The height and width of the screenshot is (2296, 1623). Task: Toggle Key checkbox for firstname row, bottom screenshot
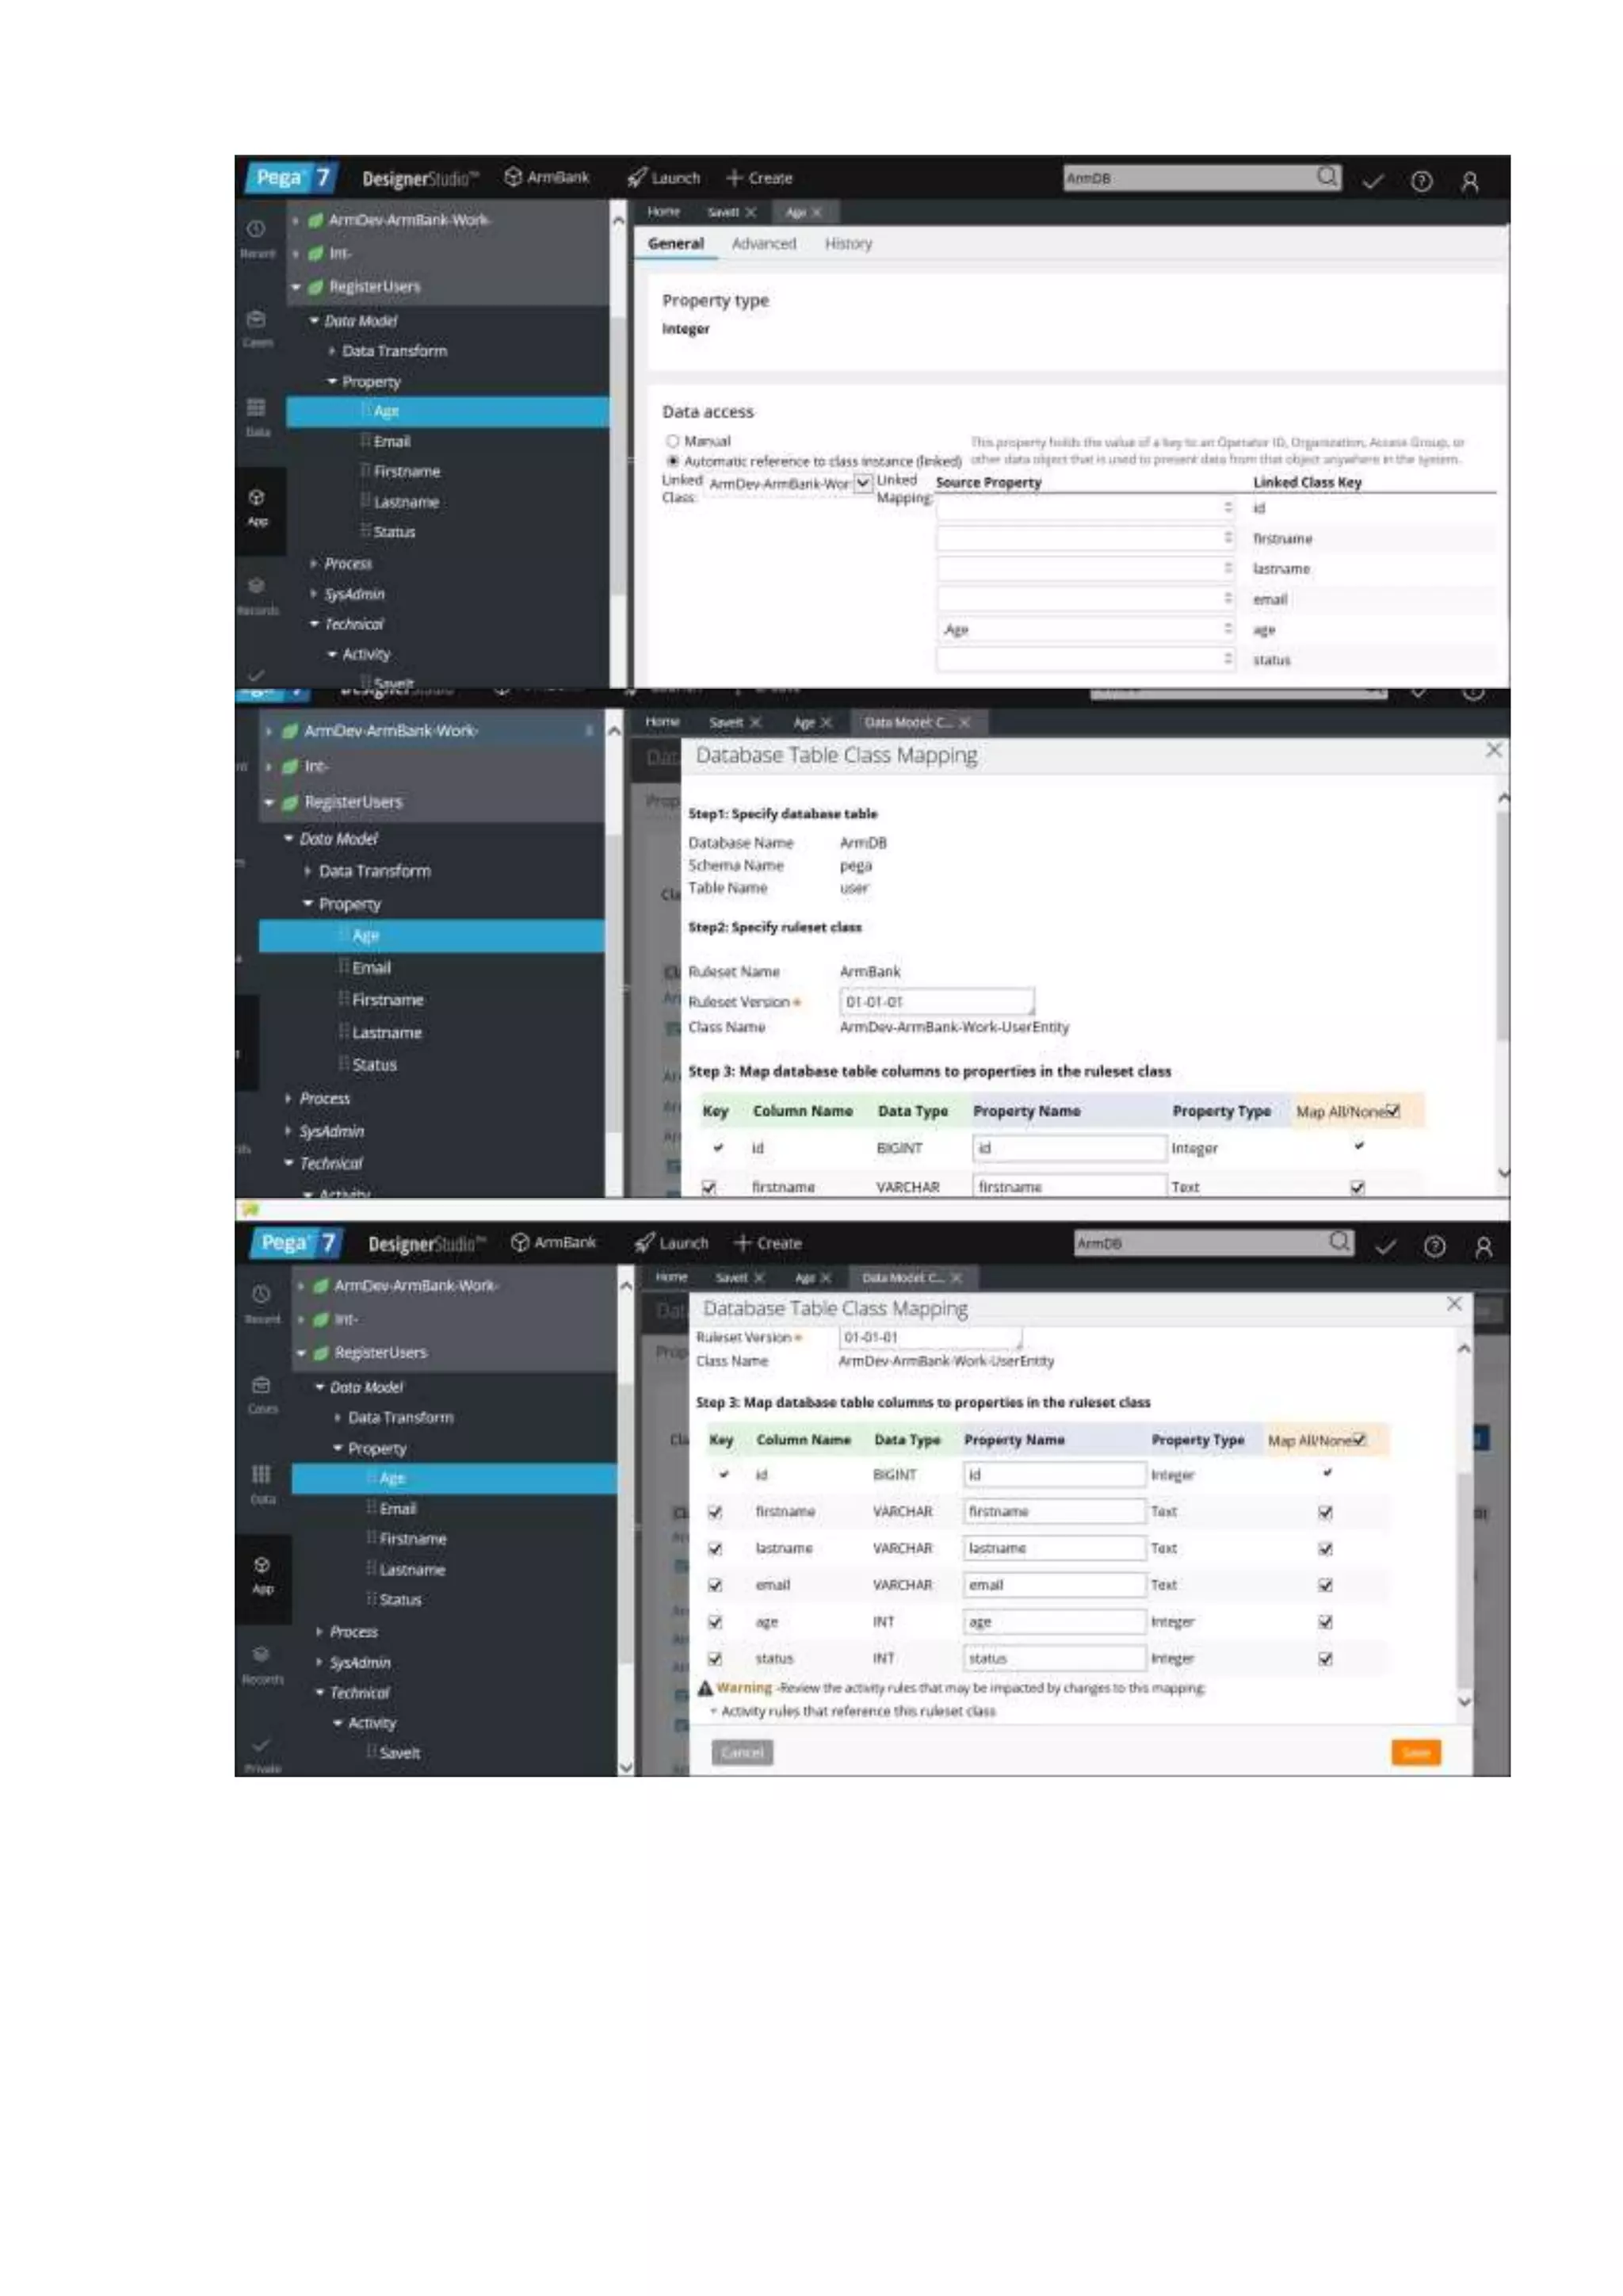coord(715,1512)
